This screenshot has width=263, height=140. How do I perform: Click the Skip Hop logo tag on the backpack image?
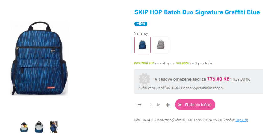[x=51, y=87]
